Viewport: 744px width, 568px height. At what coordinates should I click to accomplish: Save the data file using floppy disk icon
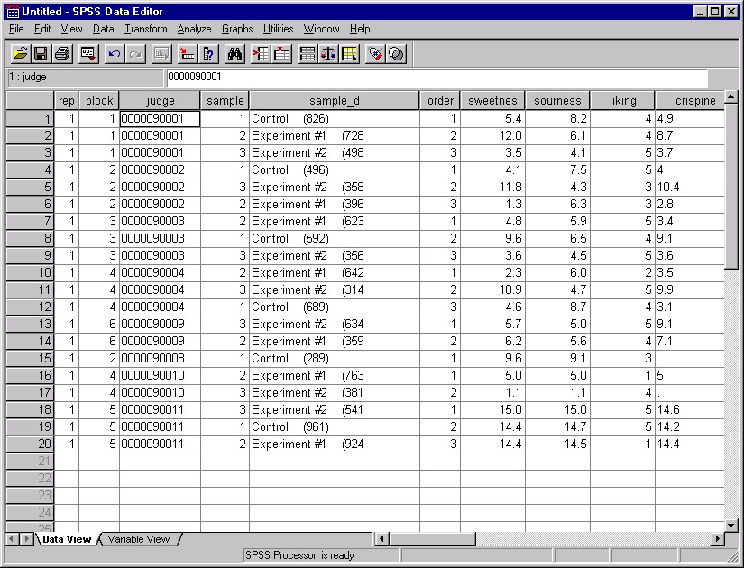pyautogui.click(x=41, y=54)
